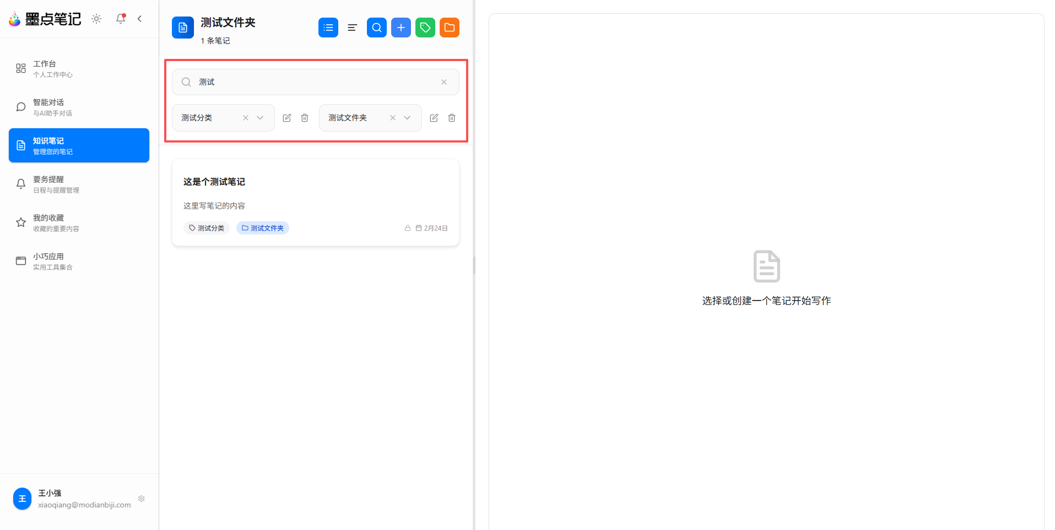This screenshot has width=1055, height=530.
Task: Open the 这是个测试笔记 note card
Action: tap(315, 193)
